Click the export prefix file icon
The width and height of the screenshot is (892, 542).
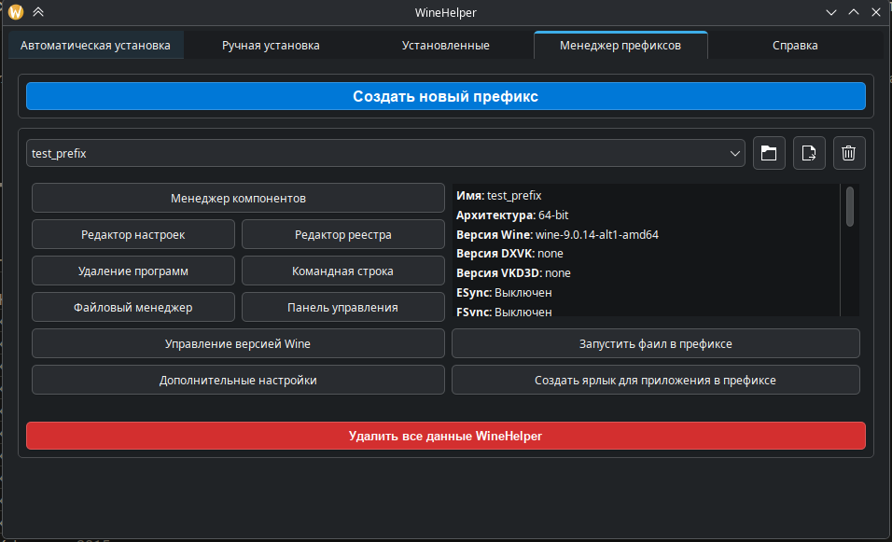pos(809,154)
